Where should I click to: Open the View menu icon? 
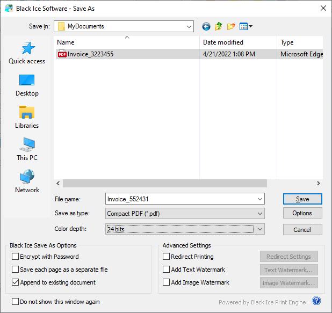pos(246,26)
